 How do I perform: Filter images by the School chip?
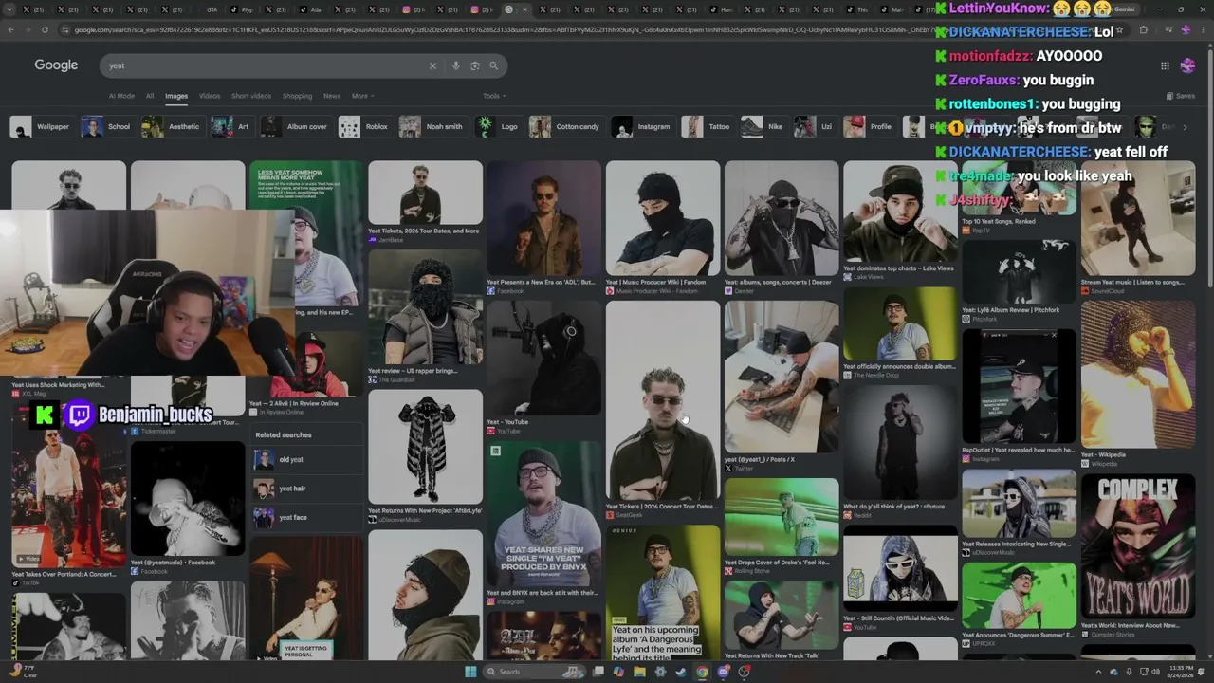point(107,126)
